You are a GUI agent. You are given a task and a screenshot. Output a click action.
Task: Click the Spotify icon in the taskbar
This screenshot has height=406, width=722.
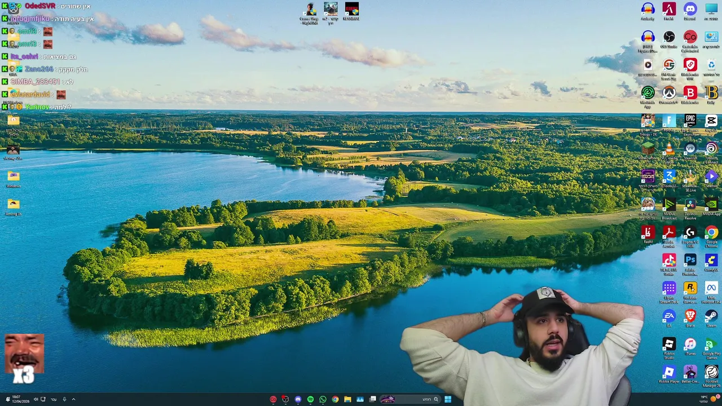point(310,399)
